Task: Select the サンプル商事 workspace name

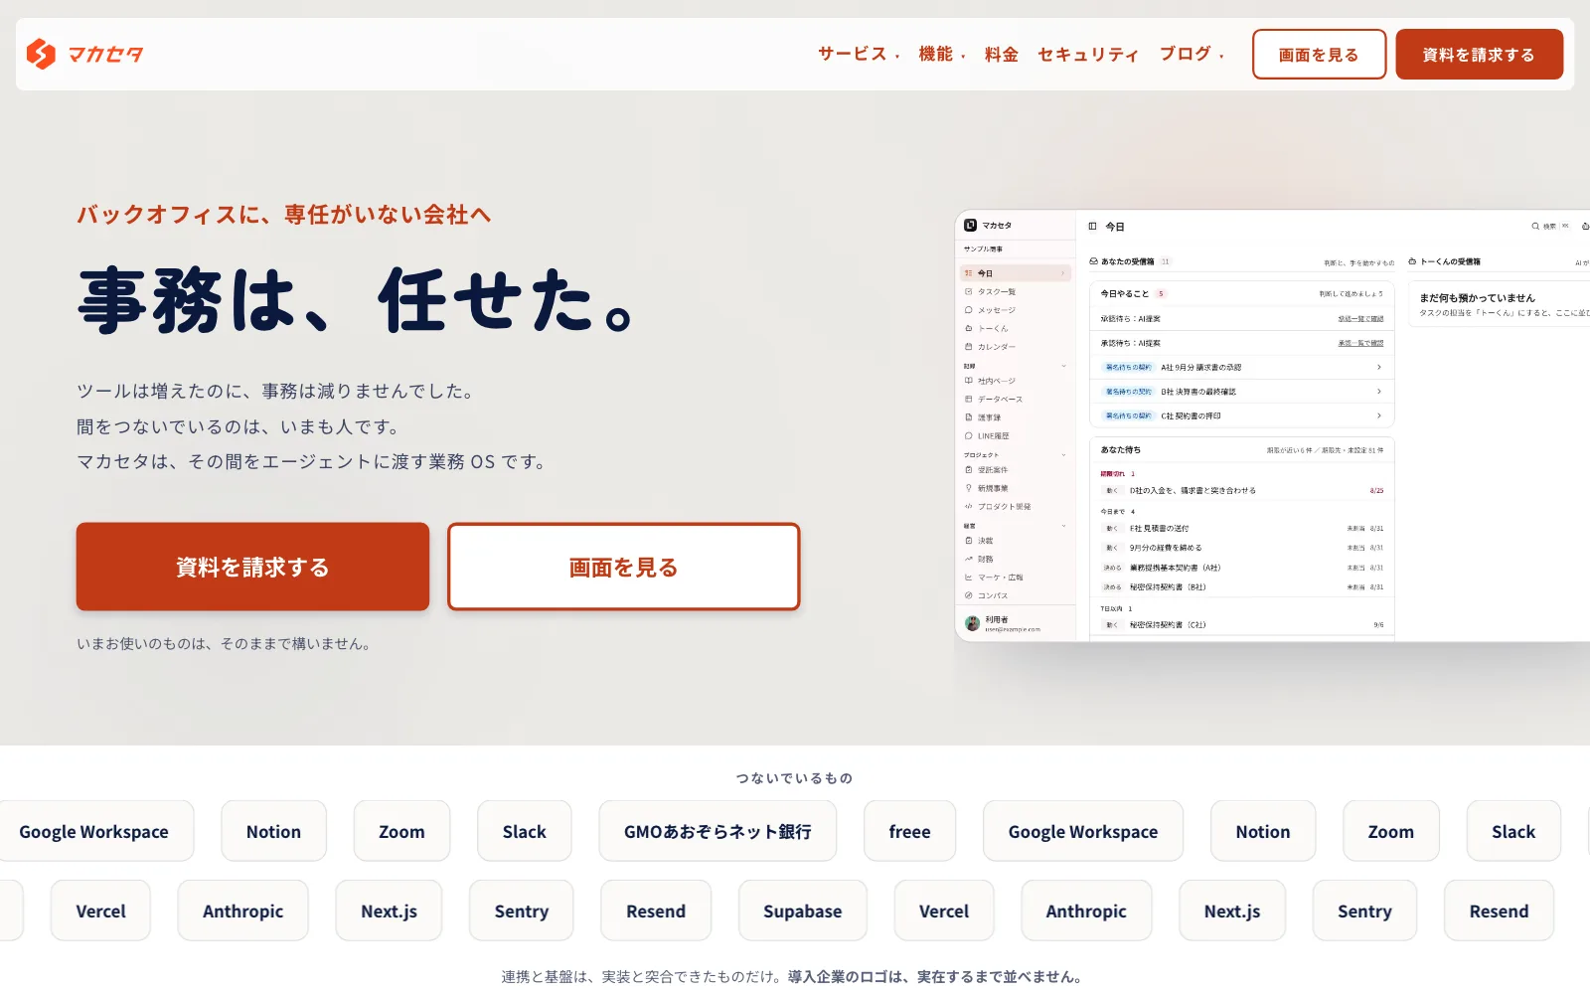Action: 983,249
